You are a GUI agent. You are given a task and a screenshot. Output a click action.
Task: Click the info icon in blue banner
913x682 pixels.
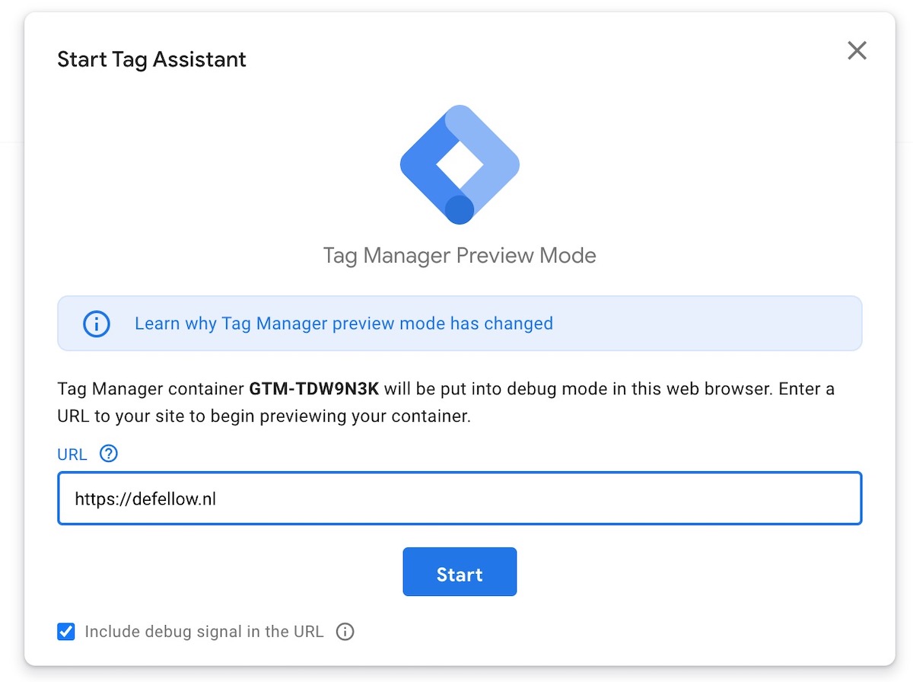point(97,323)
